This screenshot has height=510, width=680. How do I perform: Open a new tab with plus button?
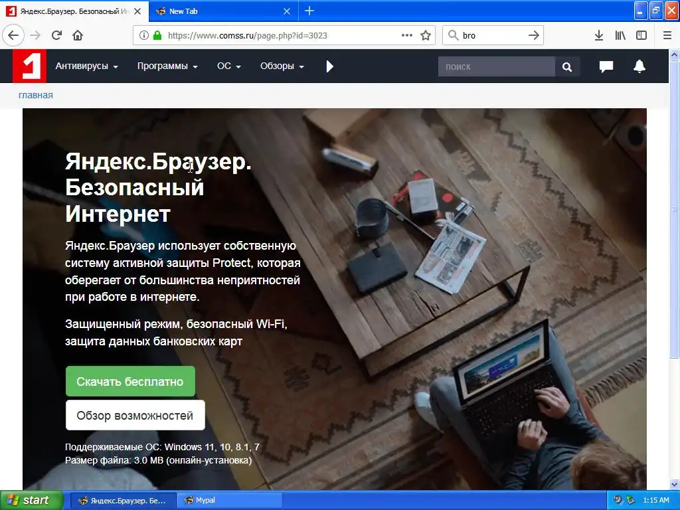(x=309, y=11)
